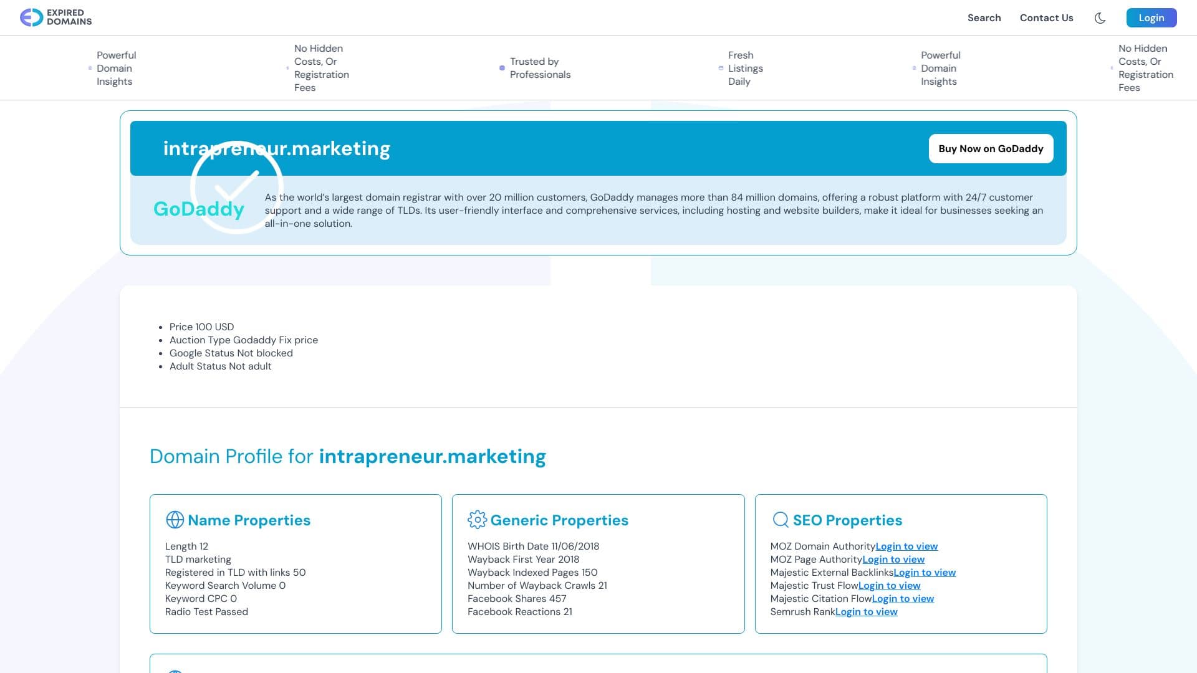Click Login to view MOZ Domain Authority
This screenshot has height=673, width=1197.
906,546
